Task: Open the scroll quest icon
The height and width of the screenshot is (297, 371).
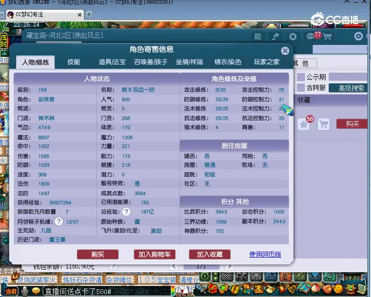Action: click(x=270, y=289)
